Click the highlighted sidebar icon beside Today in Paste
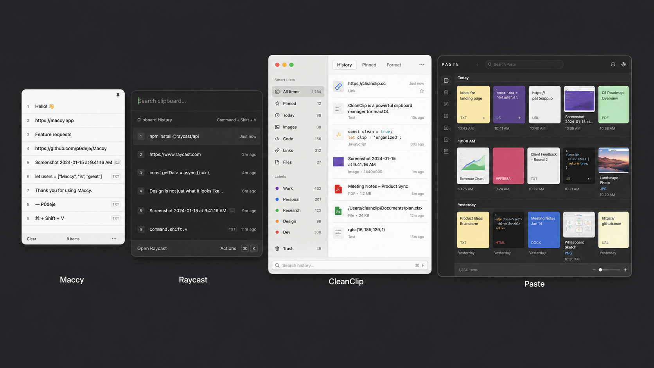Image resolution: width=654 pixels, height=368 pixels. click(446, 81)
